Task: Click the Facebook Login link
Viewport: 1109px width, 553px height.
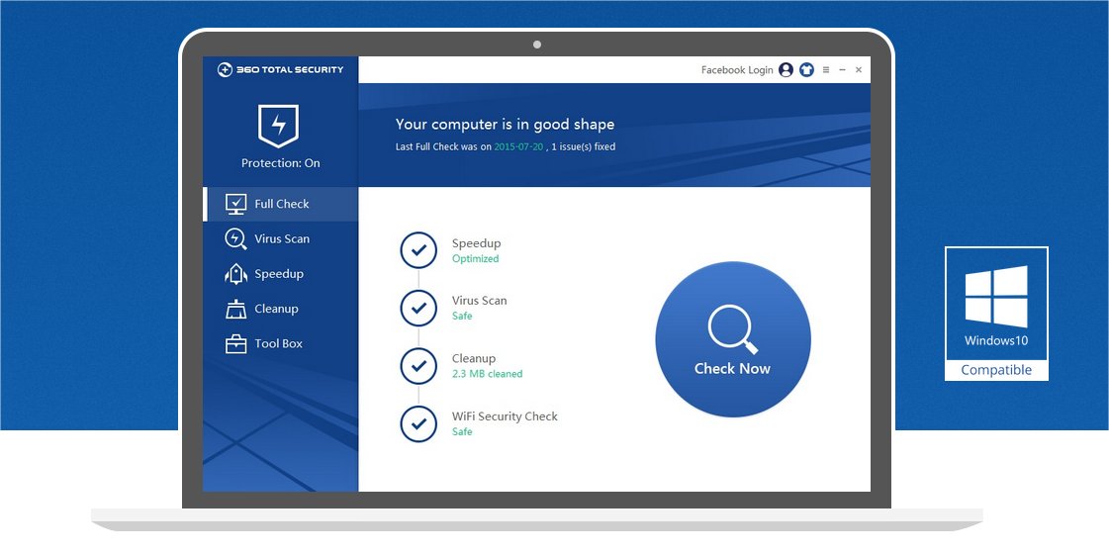Action: (737, 70)
